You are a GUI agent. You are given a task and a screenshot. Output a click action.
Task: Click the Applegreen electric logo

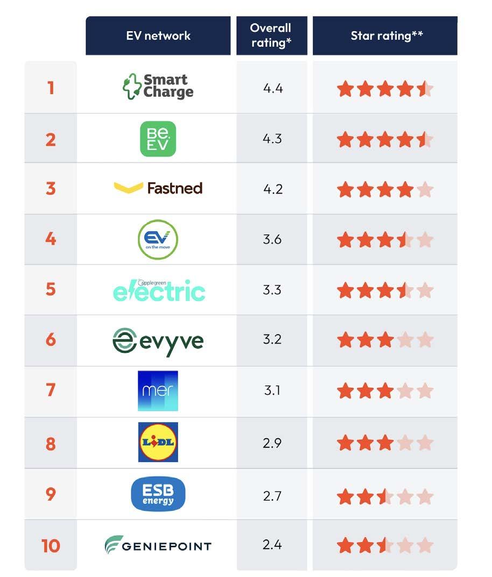(x=159, y=290)
